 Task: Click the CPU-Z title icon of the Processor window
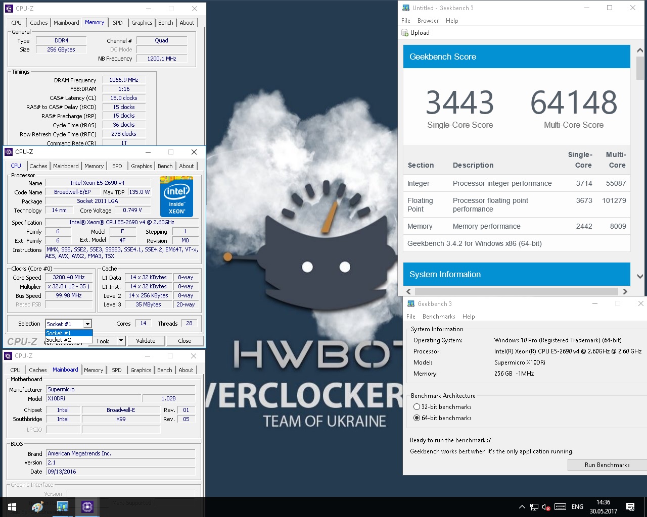tap(9, 152)
